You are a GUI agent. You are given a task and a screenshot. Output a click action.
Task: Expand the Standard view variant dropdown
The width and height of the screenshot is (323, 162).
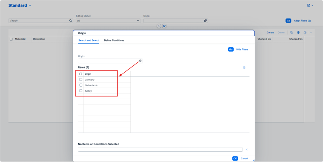30,6
